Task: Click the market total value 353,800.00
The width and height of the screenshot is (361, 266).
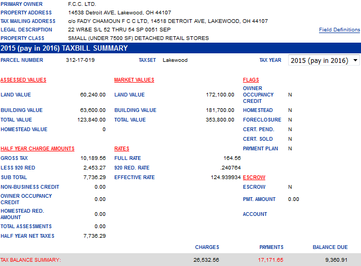Action: click(220, 120)
